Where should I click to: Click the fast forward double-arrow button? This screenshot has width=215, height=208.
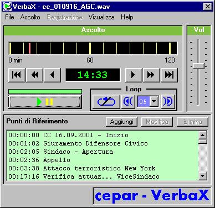(151, 75)
